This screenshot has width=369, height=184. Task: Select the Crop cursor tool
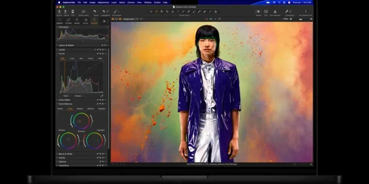click(x=167, y=11)
